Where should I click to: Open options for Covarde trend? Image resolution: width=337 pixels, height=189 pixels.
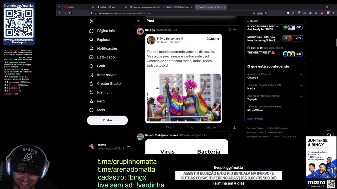(x=301, y=75)
